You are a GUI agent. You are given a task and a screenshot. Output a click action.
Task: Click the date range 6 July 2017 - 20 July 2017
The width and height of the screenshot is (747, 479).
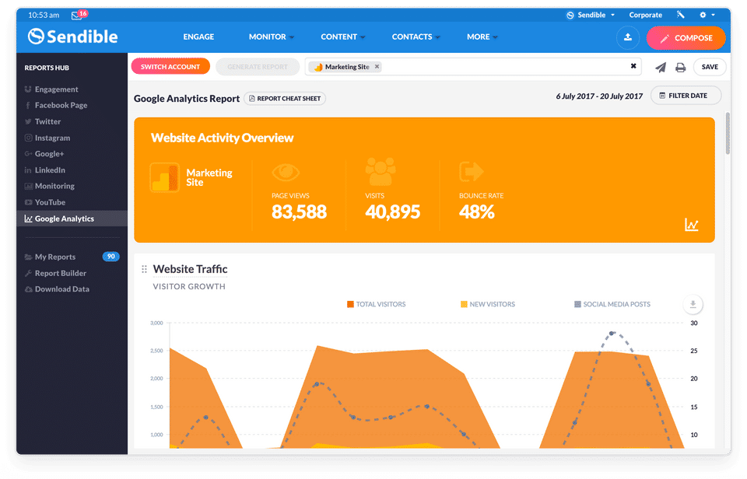pyautogui.click(x=599, y=96)
